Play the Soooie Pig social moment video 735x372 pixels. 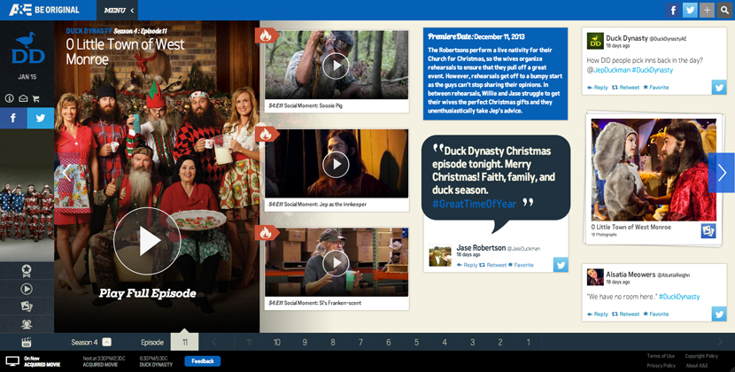pyautogui.click(x=336, y=66)
